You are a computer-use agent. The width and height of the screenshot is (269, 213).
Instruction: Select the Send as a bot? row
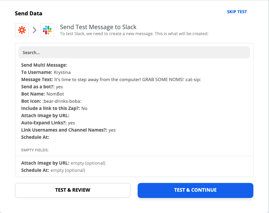tap(42, 87)
